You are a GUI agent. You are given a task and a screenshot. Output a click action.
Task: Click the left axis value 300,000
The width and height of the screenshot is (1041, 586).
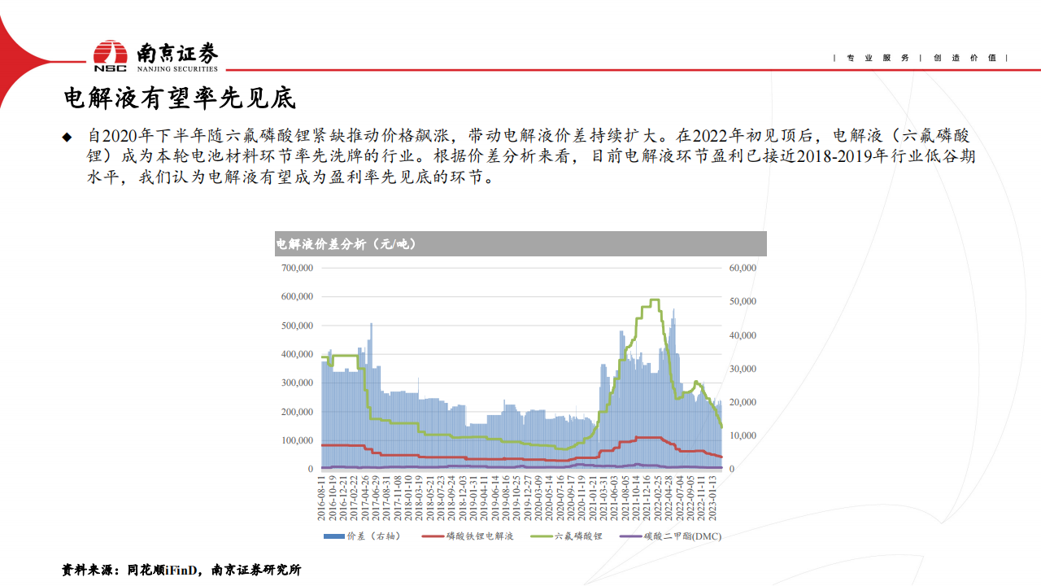297,383
